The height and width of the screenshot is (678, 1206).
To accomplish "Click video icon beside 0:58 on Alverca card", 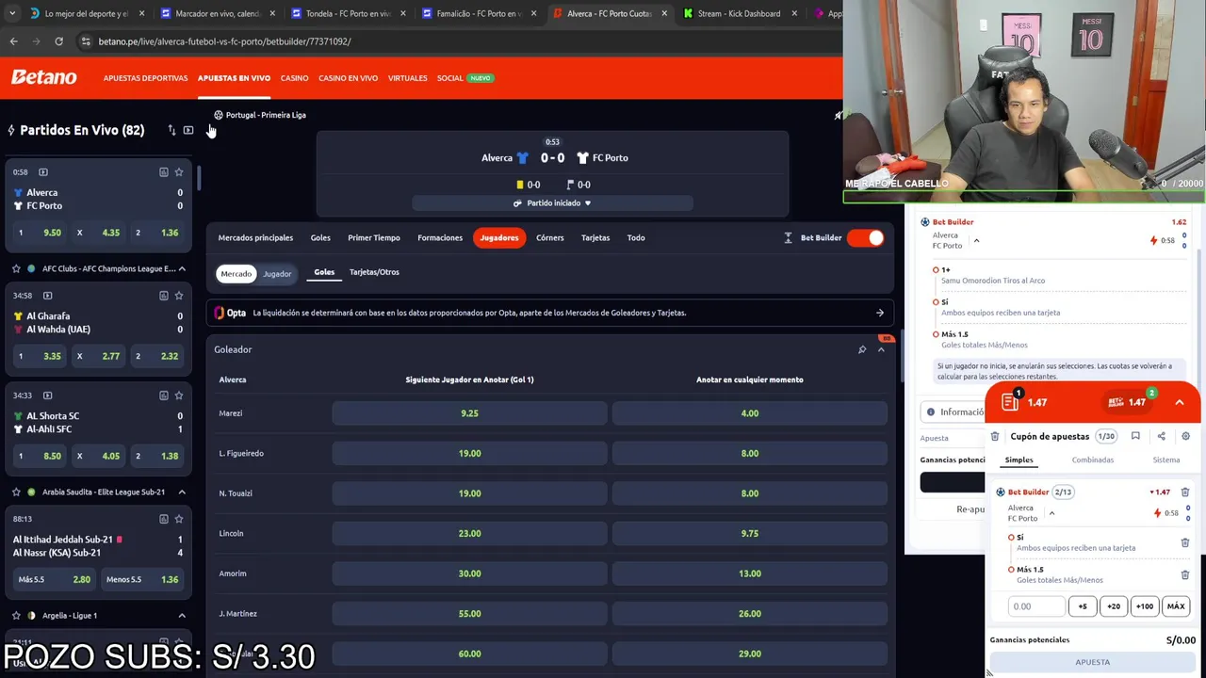I will click(x=43, y=172).
